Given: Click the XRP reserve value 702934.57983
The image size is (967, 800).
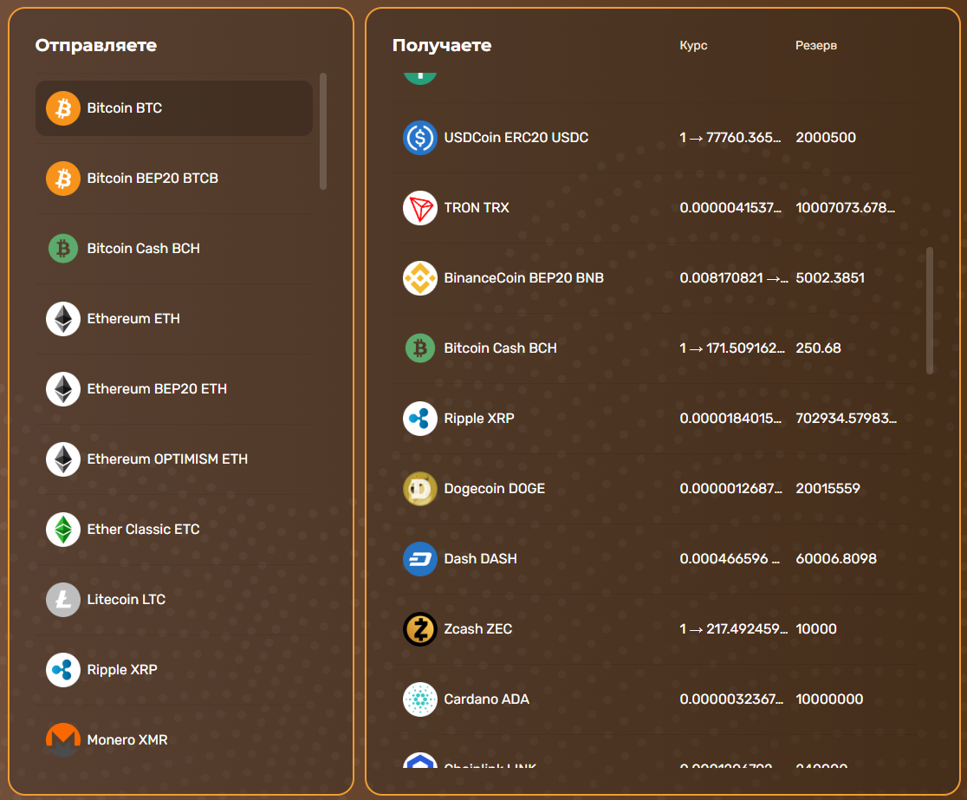Looking at the screenshot, I should pyautogui.click(x=846, y=419).
